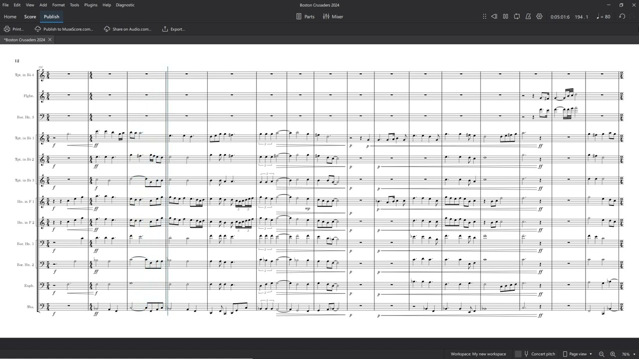The image size is (639, 359).
Task: Zoom out of the score
Action: [602, 354]
